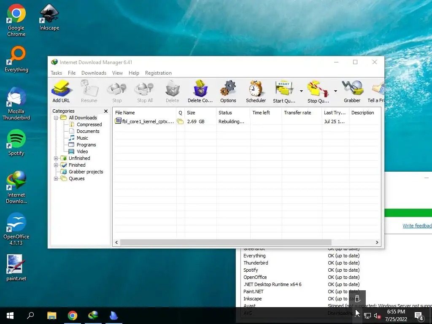Open File Explorer from the taskbar
The image size is (432, 324).
[51, 316]
